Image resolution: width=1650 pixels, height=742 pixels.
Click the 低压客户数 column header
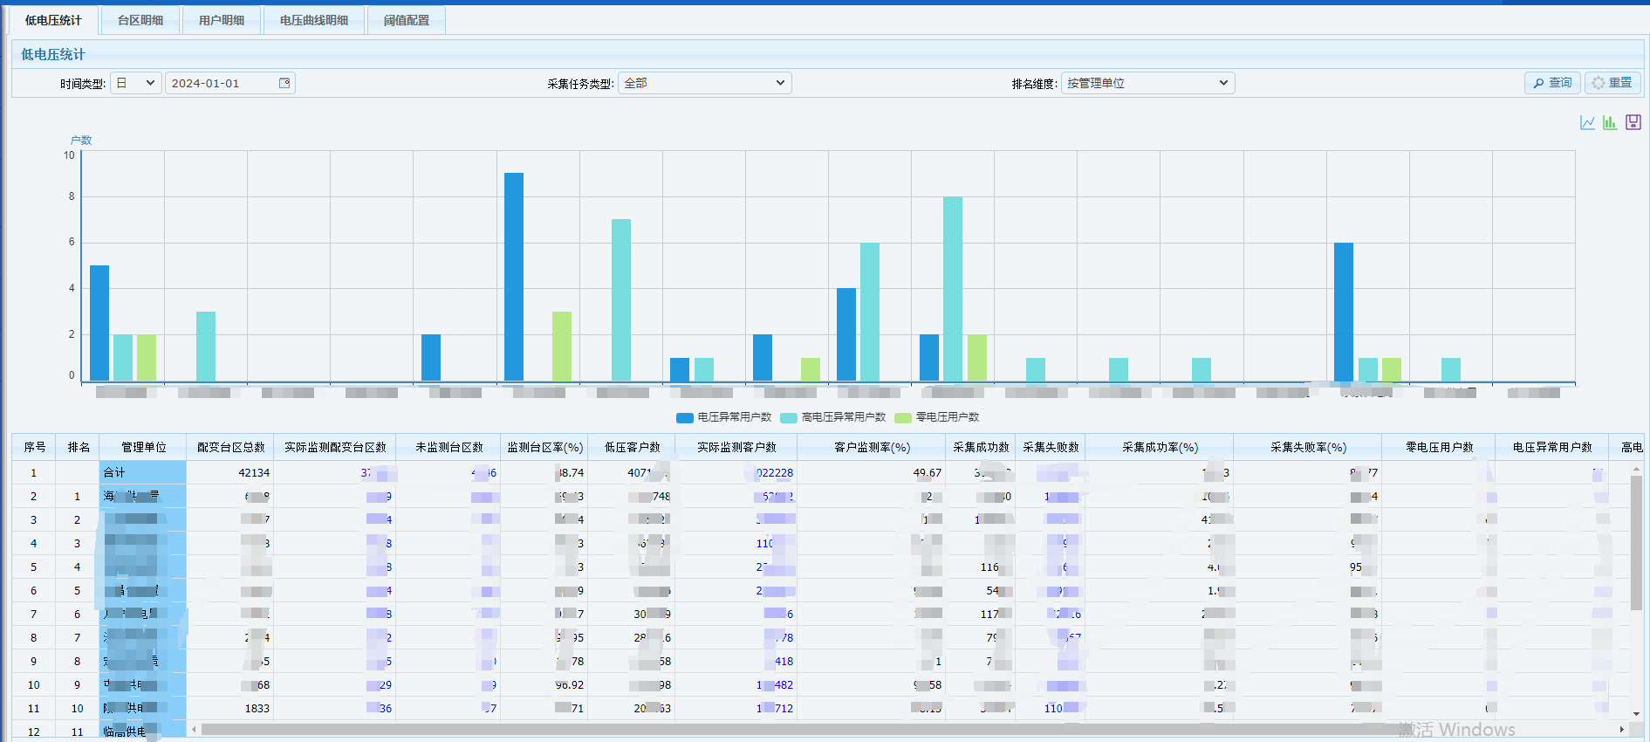633,447
